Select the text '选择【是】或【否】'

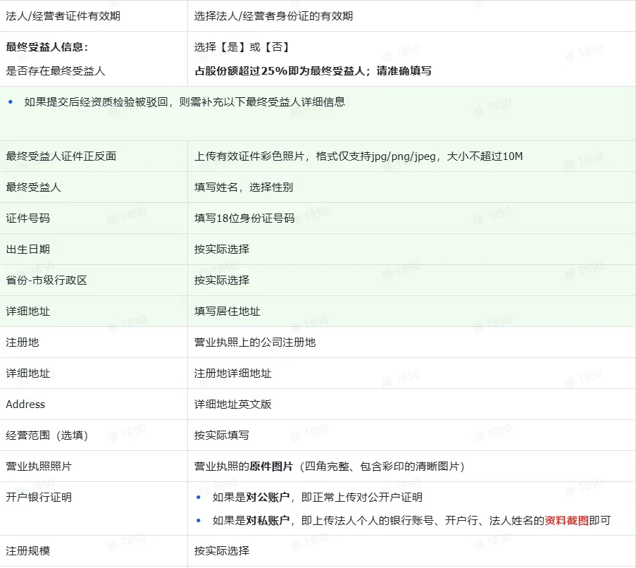(x=242, y=47)
